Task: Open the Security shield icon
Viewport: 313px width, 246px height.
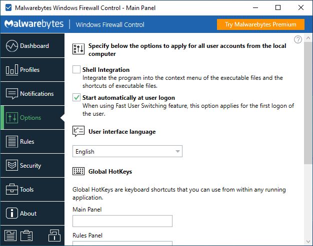Action: 12,165
